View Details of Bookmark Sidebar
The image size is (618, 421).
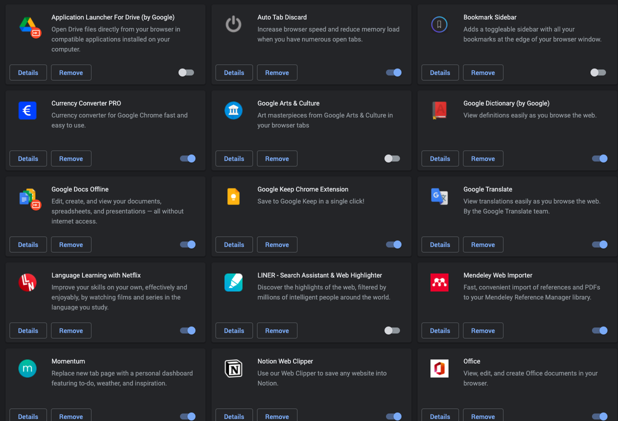(440, 72)
